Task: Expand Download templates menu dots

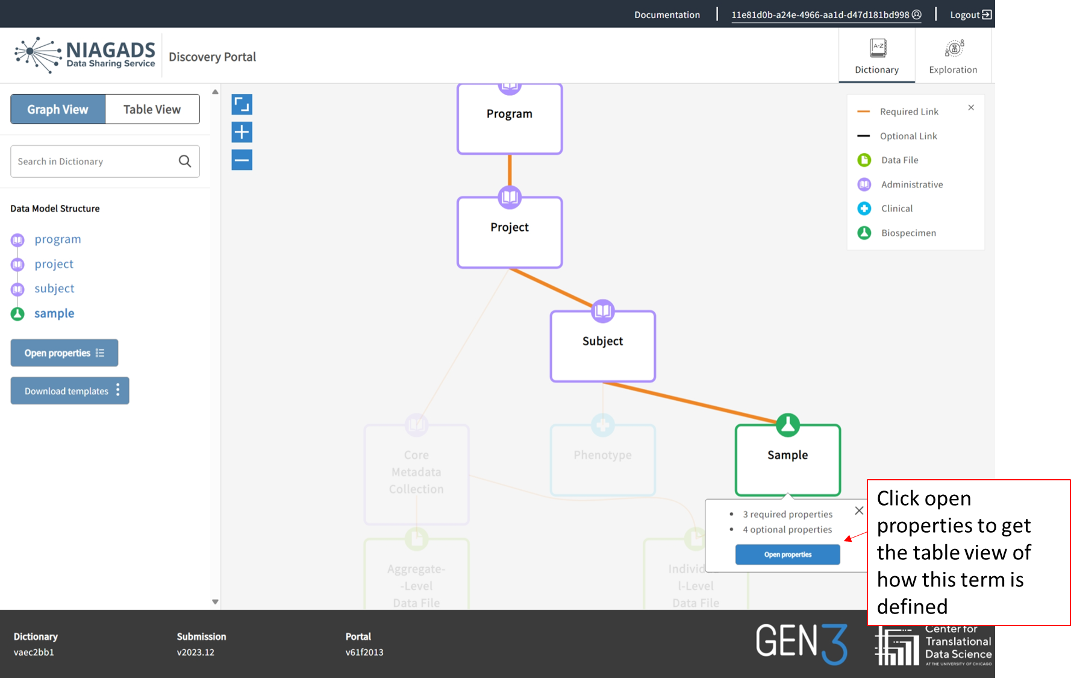Action: click(118, 391)
